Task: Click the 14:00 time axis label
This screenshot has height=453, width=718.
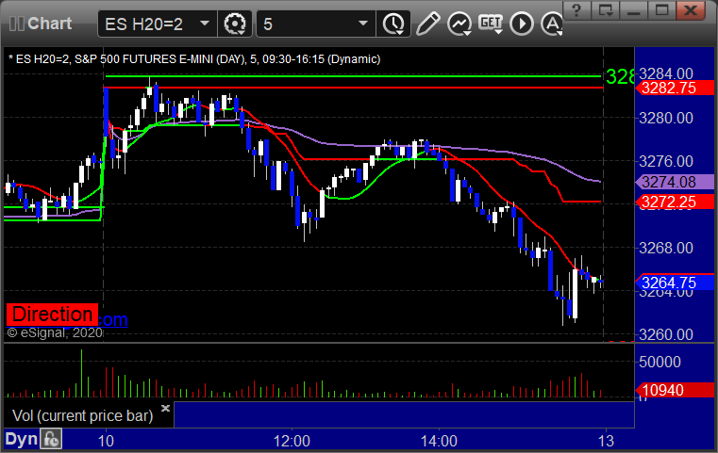Action: coord(439,441)
